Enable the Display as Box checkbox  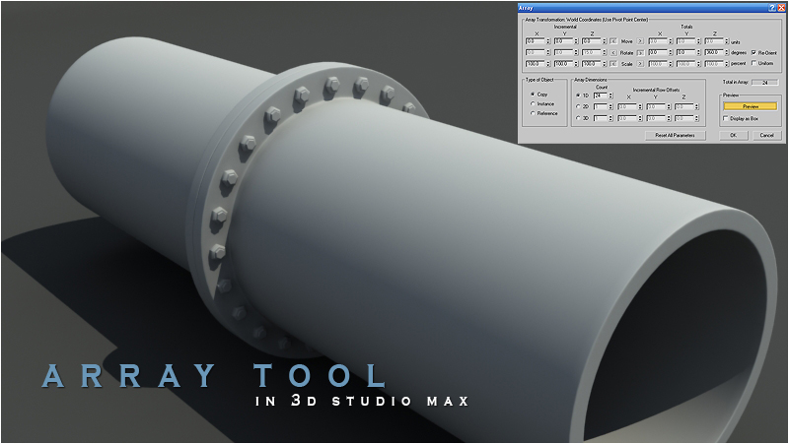726,118
